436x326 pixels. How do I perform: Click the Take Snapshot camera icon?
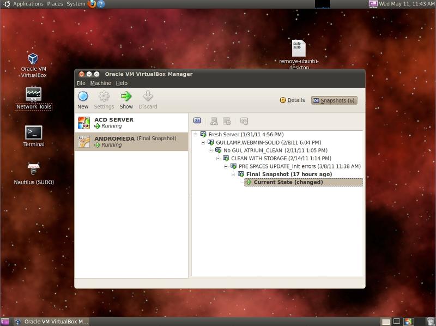click(197, 120)
